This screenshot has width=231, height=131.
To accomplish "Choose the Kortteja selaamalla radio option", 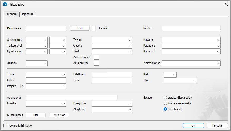I will [x=165, y=103].
